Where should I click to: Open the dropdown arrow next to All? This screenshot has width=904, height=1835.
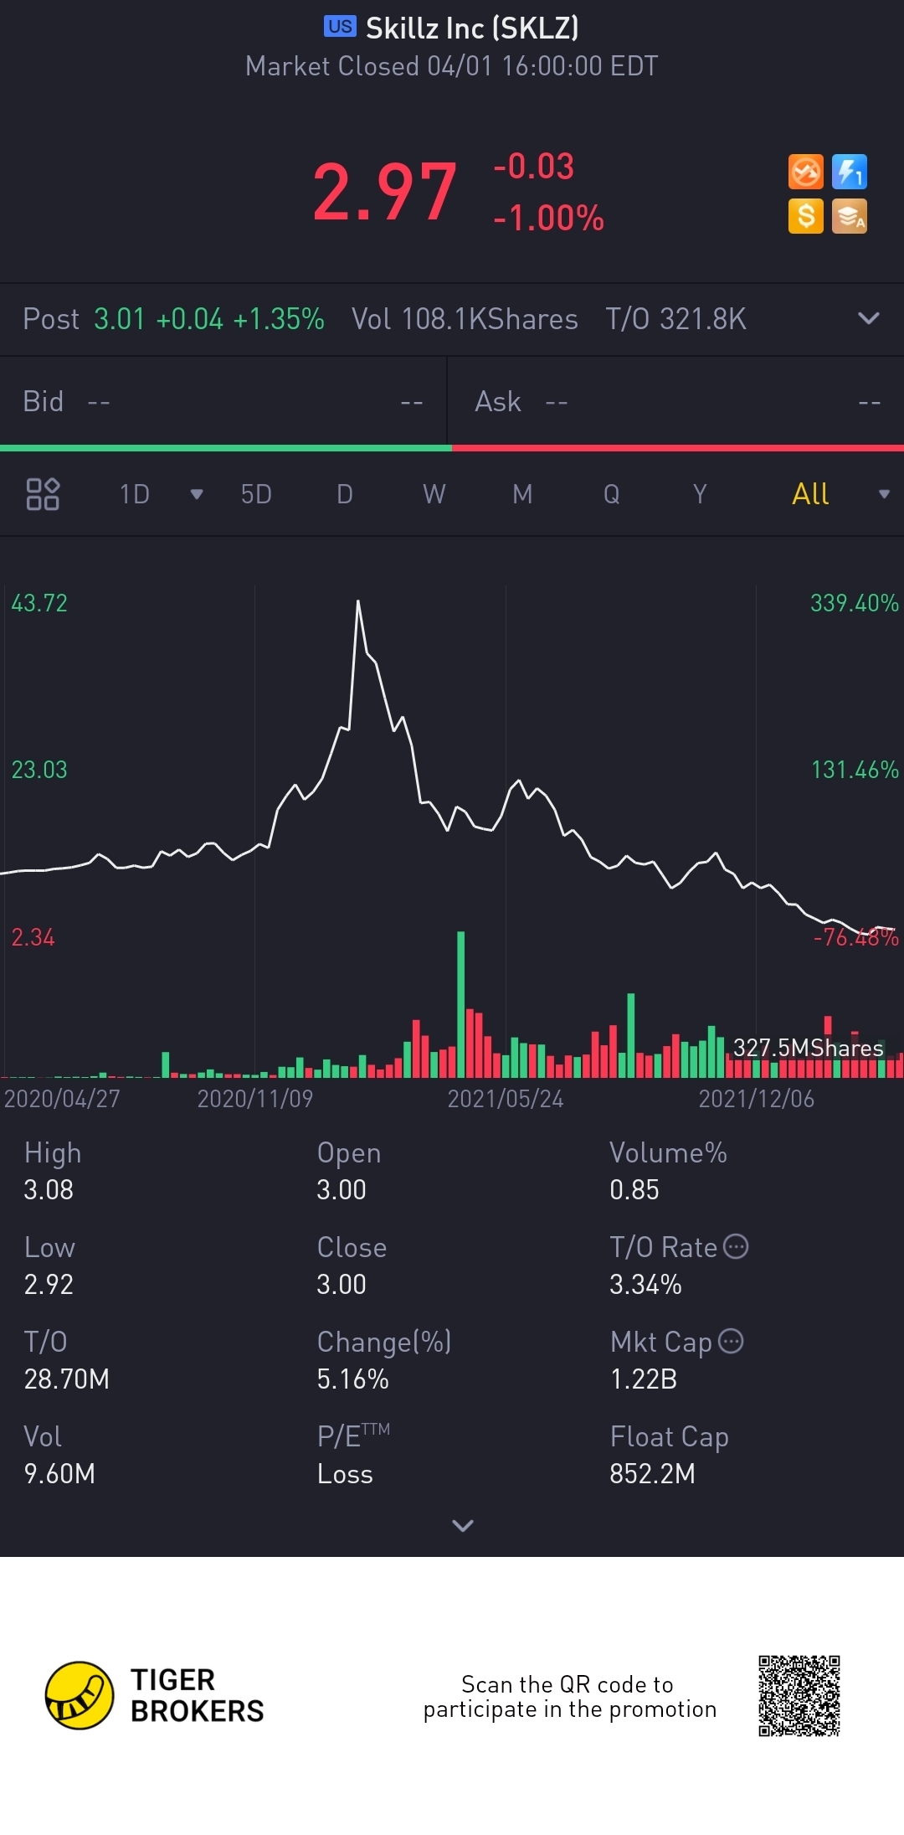pyautogui.click(x=884, y=494)
